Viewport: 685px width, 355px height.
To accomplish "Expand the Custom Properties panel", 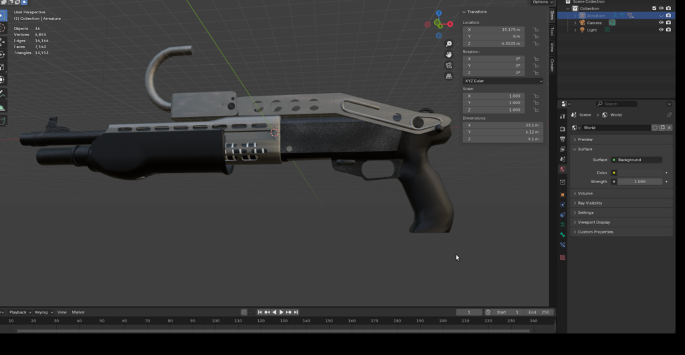I will pos(621,232).
